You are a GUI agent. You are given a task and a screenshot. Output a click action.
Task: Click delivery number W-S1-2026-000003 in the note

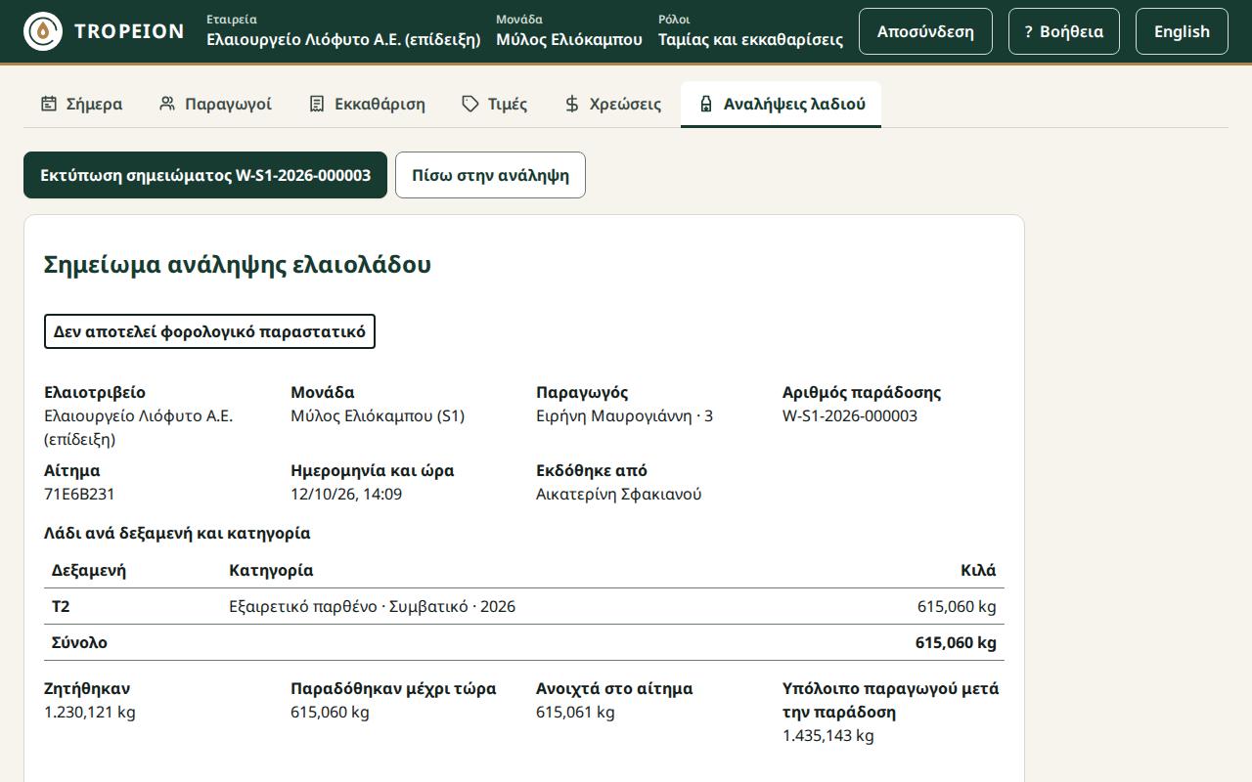[x=850, y=415]
